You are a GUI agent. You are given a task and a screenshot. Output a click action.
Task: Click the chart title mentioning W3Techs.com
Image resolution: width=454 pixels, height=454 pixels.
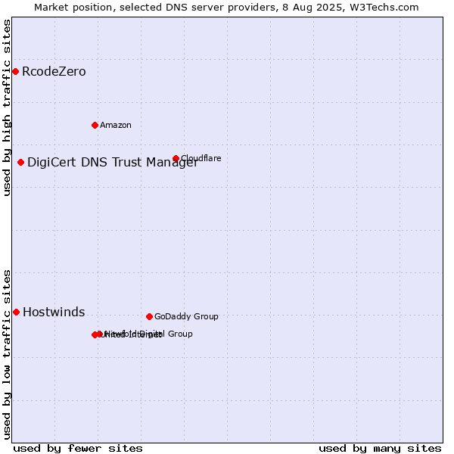pyautogui.click(x=226, y=8)
